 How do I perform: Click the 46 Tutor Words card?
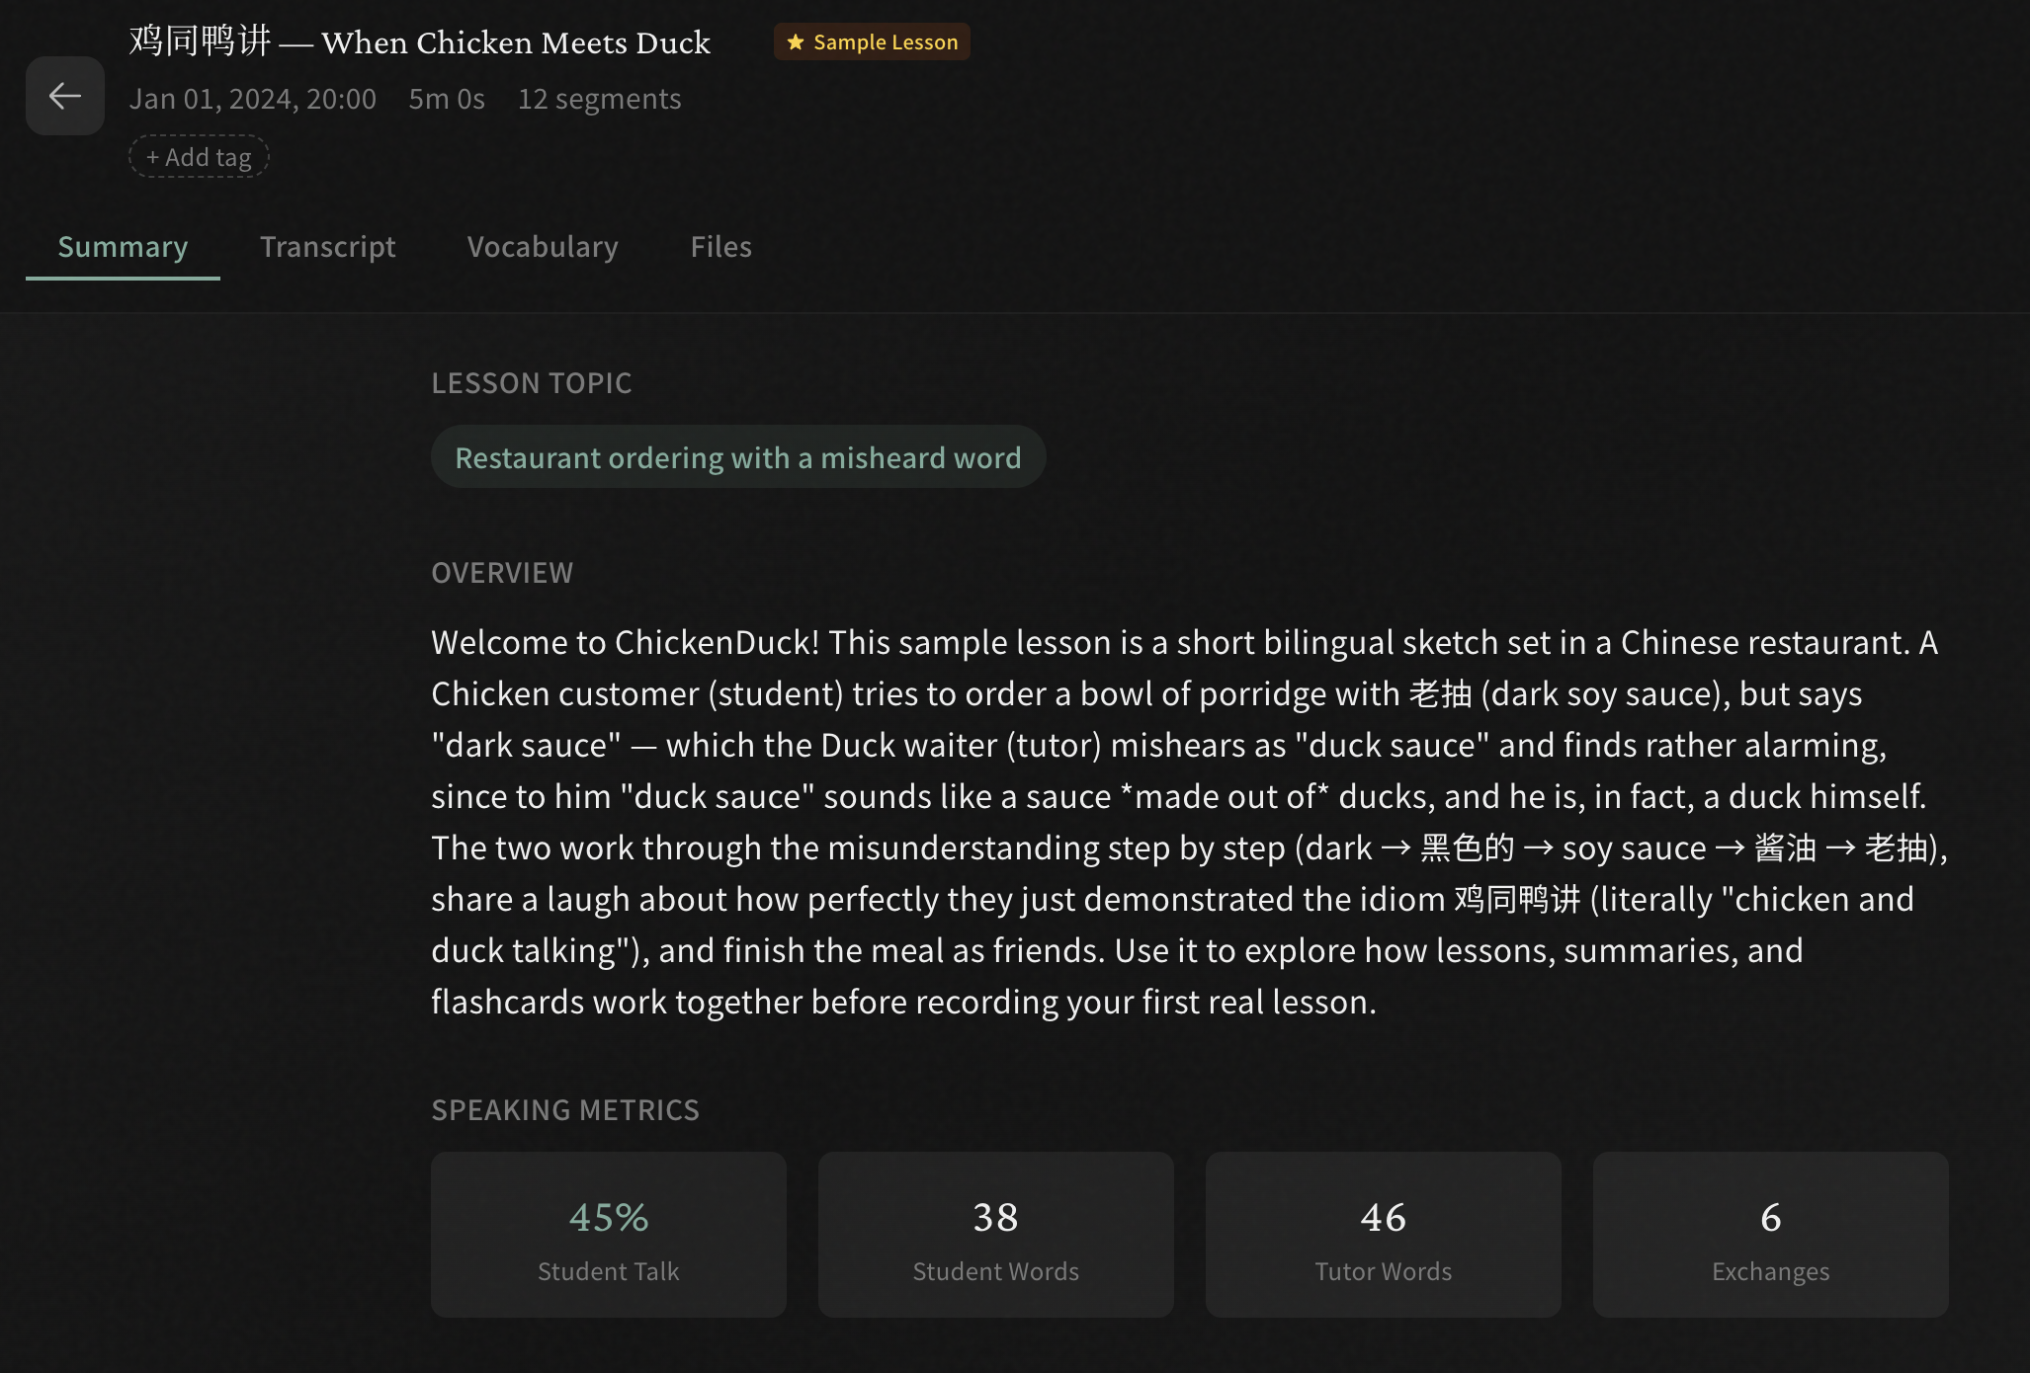[1382, 1234]
